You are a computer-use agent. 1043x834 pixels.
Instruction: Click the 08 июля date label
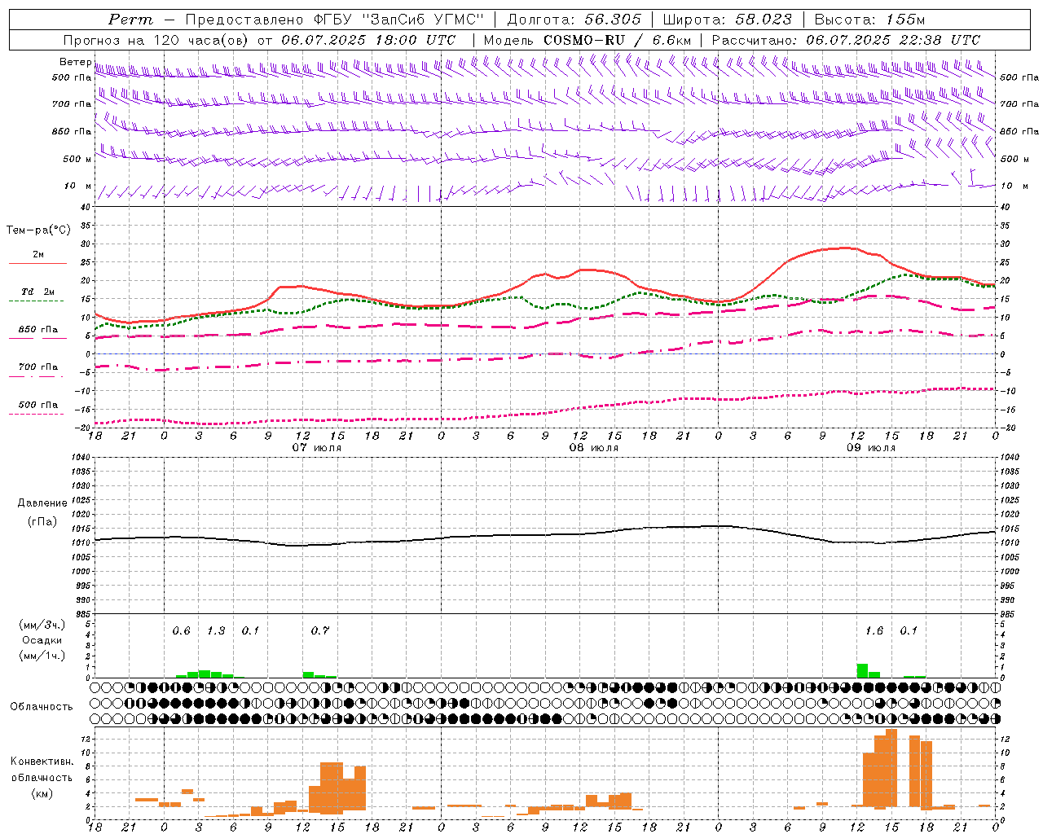(x=593, y=448)
